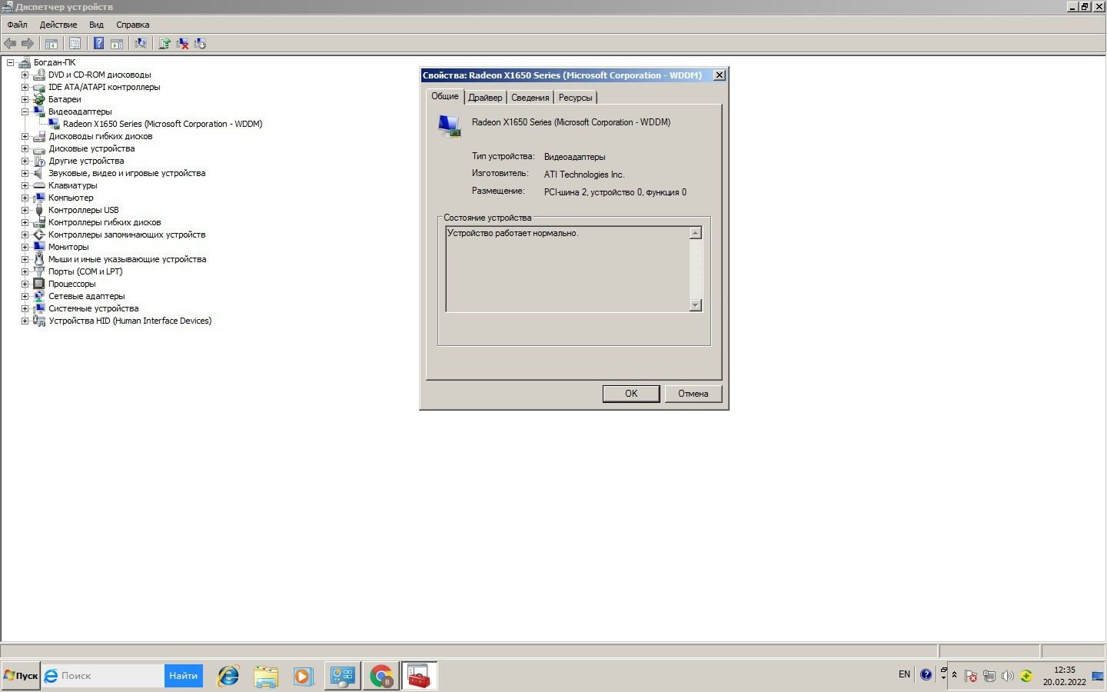Click the Back arrow in the toolbar
This screenshot has height=692, width=1107.
(10, 44)
